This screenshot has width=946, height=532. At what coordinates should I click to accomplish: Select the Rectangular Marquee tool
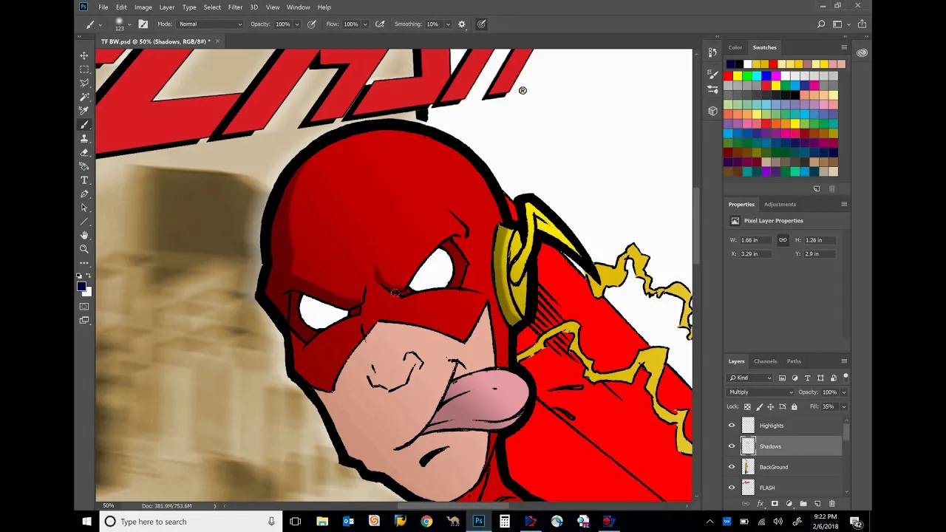[84, 69]
